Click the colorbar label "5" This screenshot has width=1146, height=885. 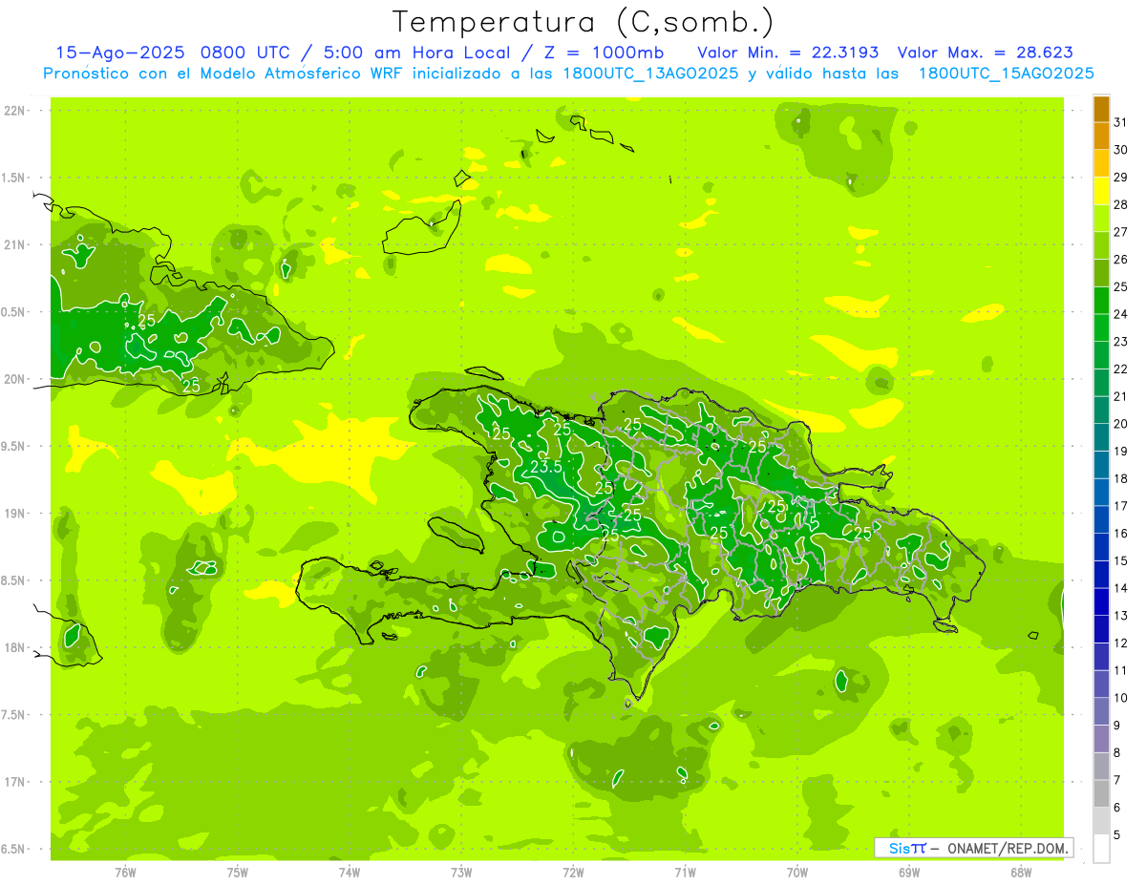1117,835
